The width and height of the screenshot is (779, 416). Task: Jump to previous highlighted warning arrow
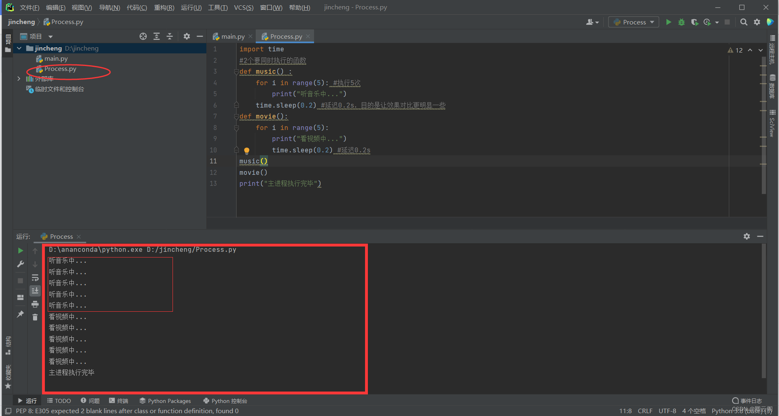tap(750, 50)
